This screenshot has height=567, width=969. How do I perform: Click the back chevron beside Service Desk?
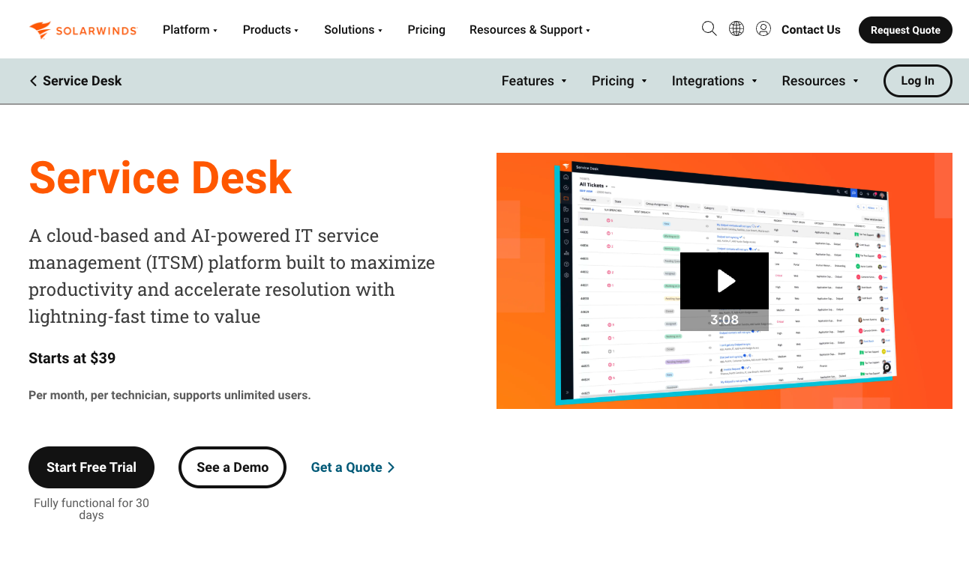33,81
